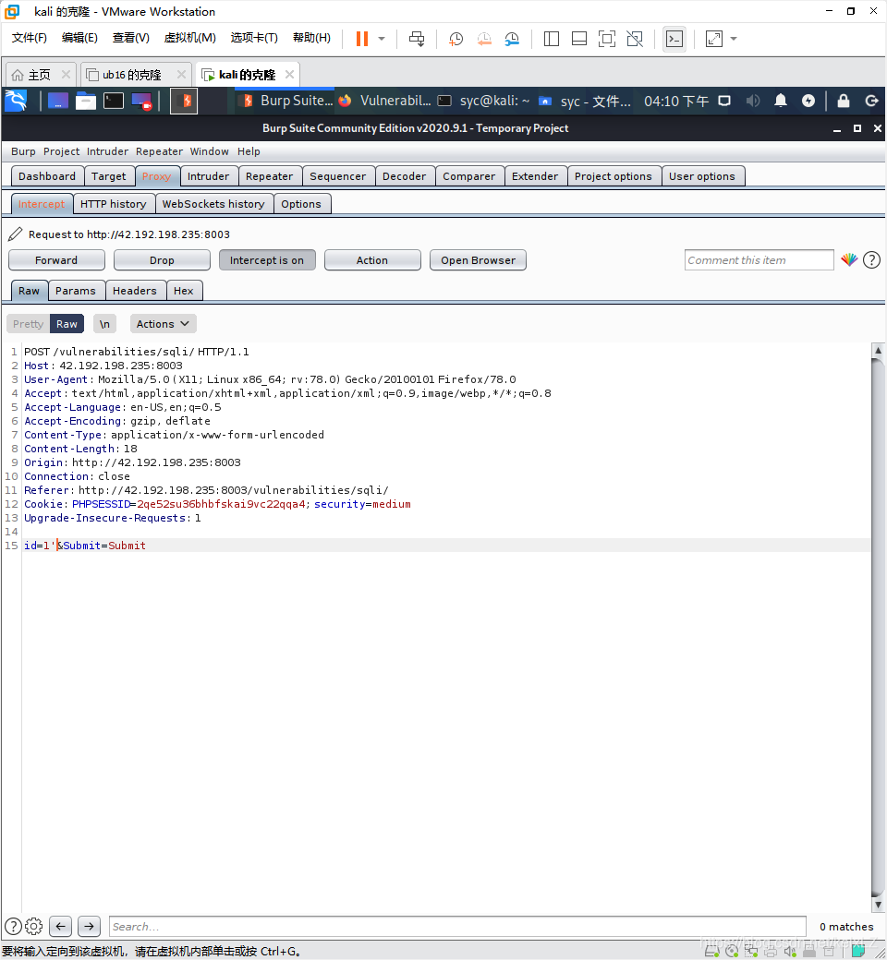
Task: Click the stretch guest display icon
Action: (713, 39)
